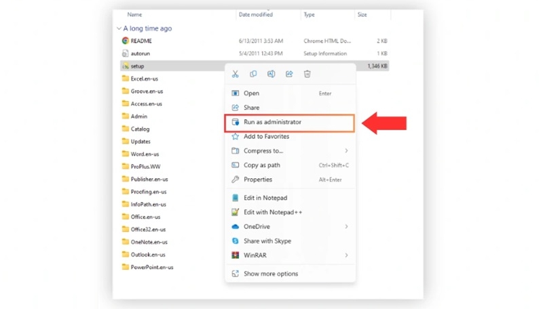The height and width of the screenshot is (309, 543).
Task: Click README date 6/13/2011 3:53 AM
Action: coord(261,41)
